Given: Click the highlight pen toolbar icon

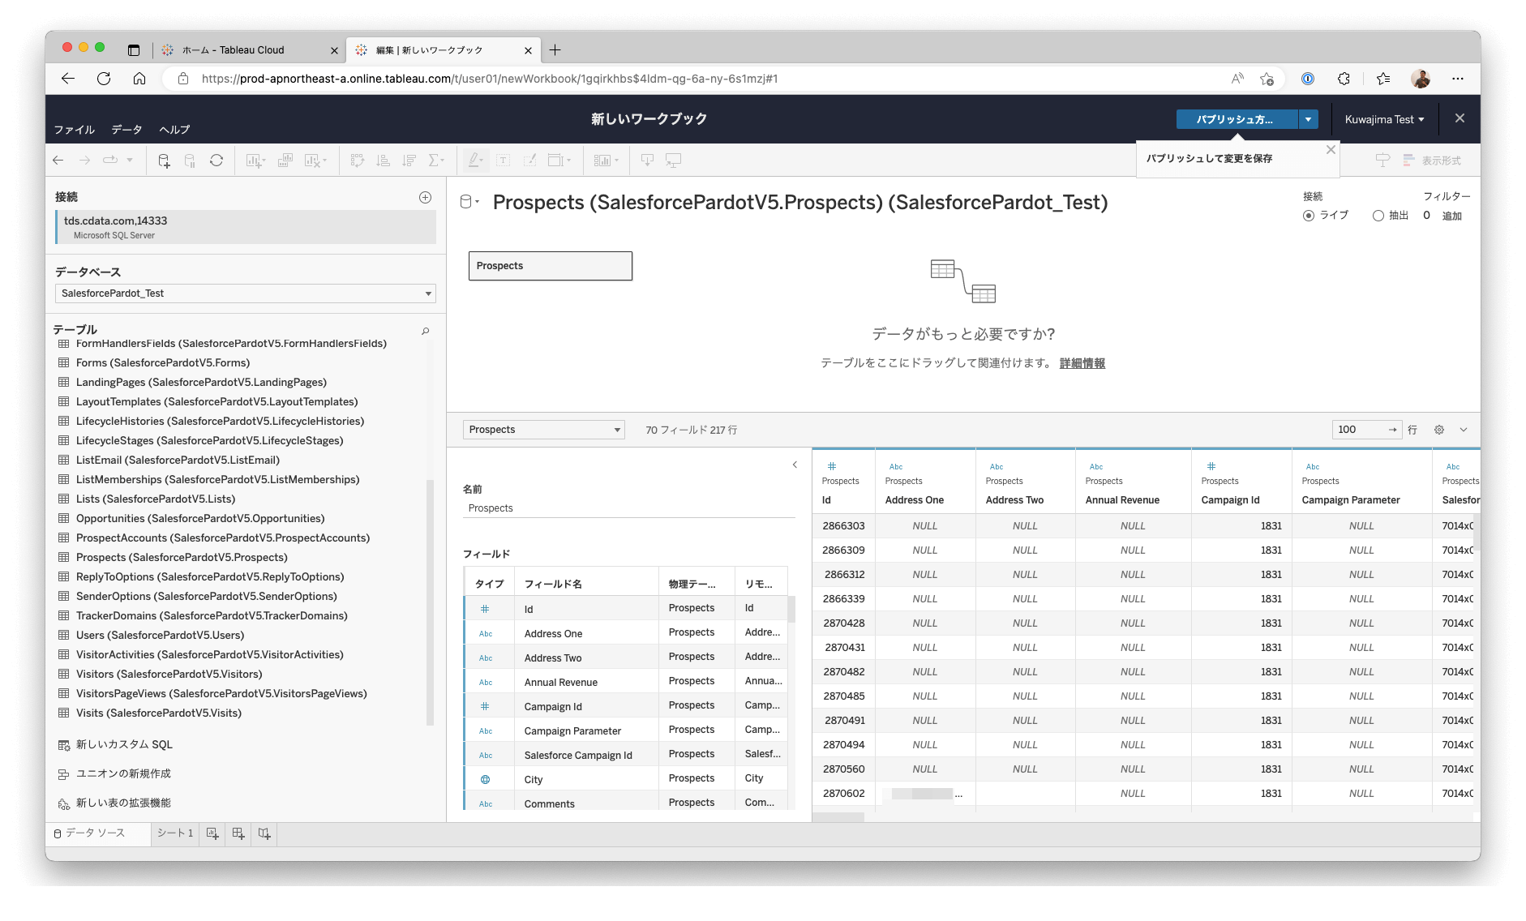Looking at the screenshot, I should click(475, 161).
